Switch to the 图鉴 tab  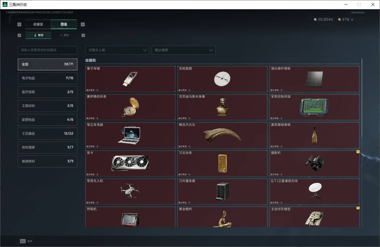coord(64,24)
